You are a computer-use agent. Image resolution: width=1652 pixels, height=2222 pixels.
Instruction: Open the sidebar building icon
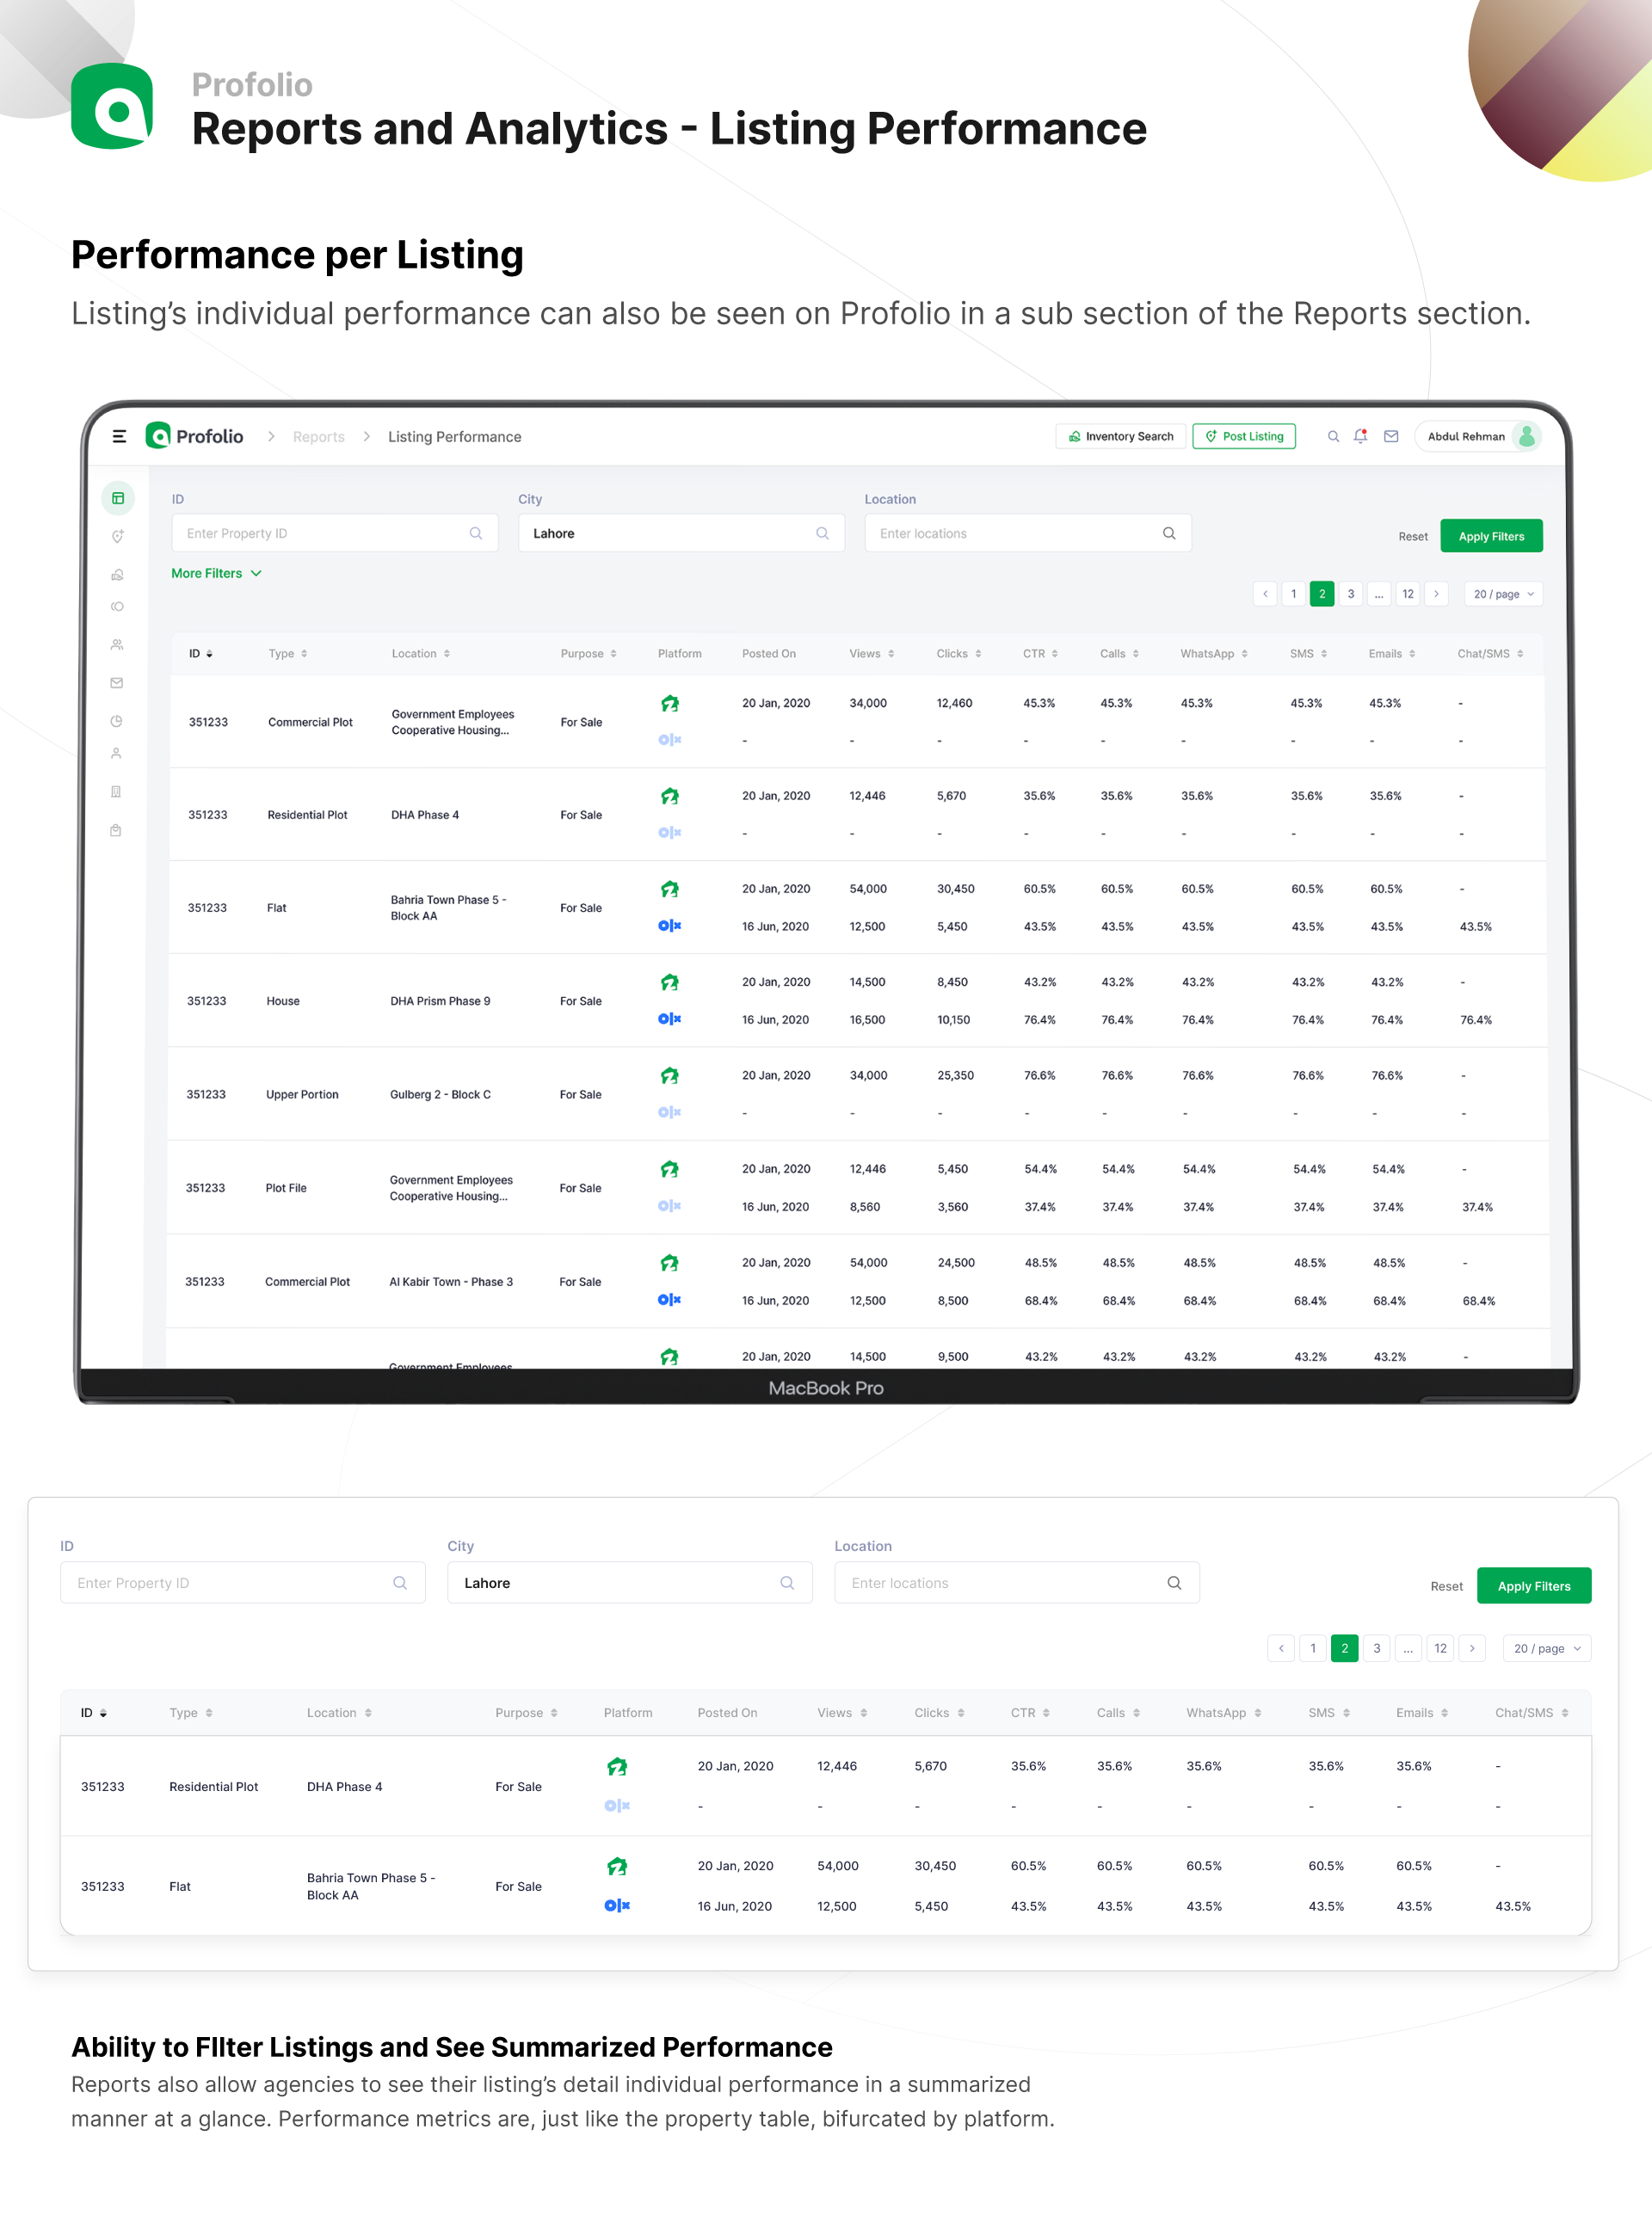click(116, 791)
